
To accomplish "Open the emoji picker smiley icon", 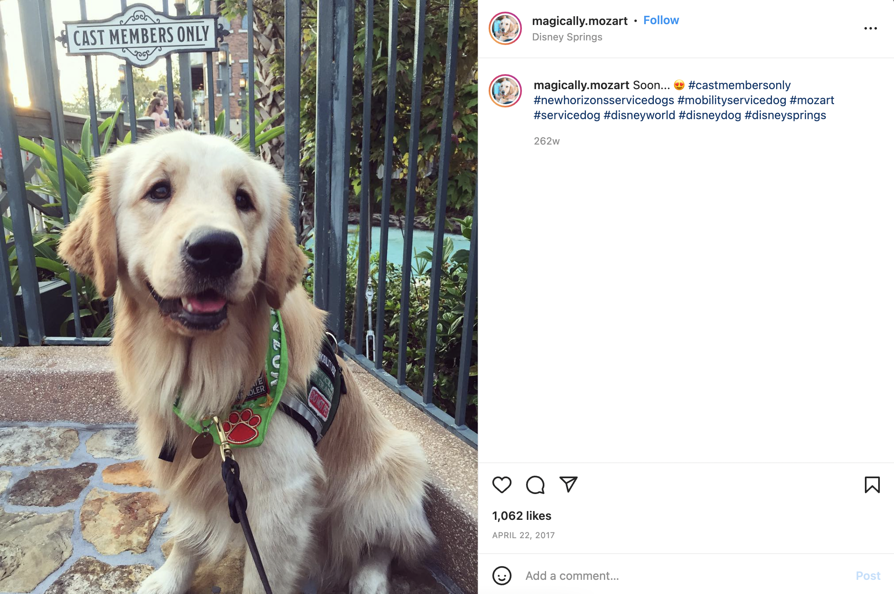I will click(502, 576).
